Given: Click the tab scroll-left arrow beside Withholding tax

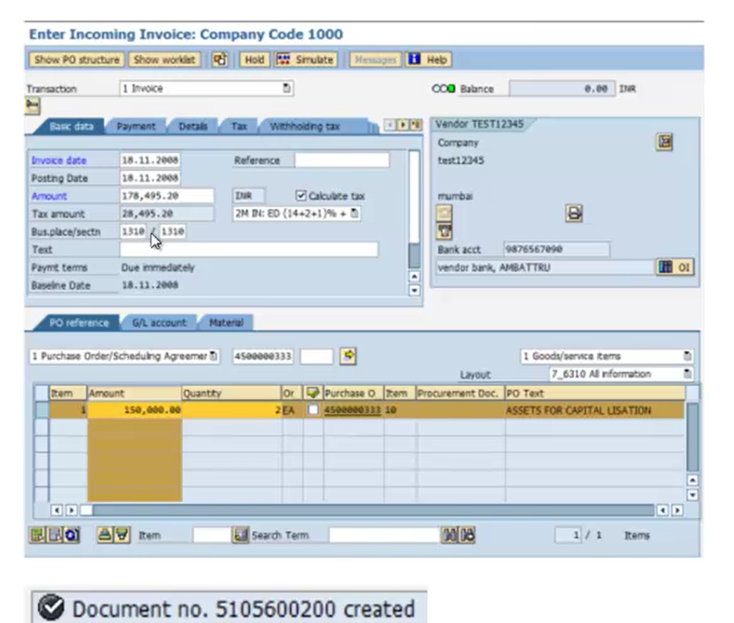Looking at the screenshot, I should [390, 125].
